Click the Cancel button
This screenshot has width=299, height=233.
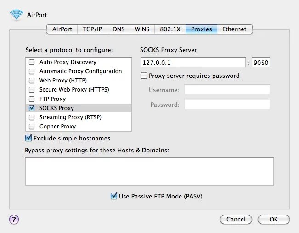[x=236, y=219]
